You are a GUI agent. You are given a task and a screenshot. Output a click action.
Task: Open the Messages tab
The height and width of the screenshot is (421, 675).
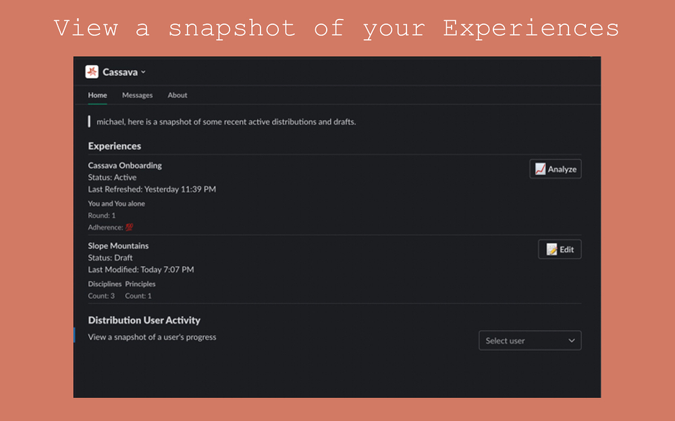click(x=137, y=95)
